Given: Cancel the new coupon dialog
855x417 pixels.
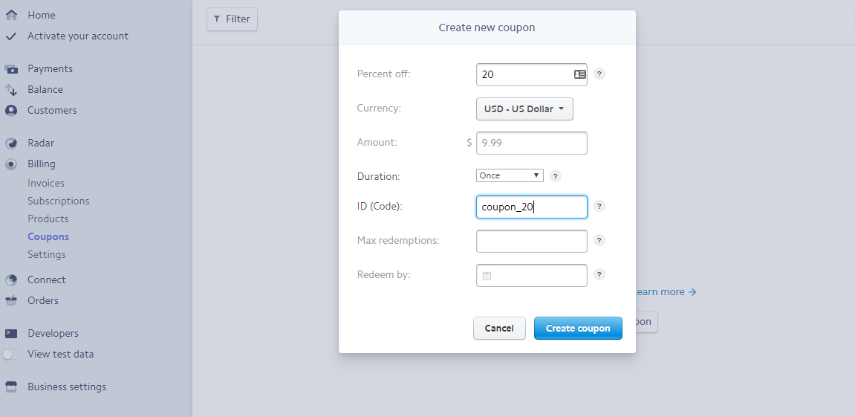Looking at the screenshot, I should (499, 328).
